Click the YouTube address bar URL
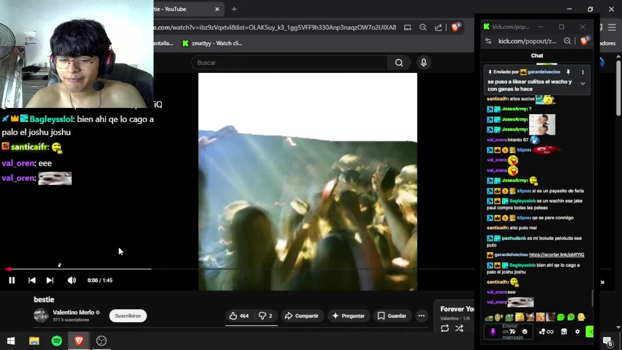 click(x=275, y=28)
